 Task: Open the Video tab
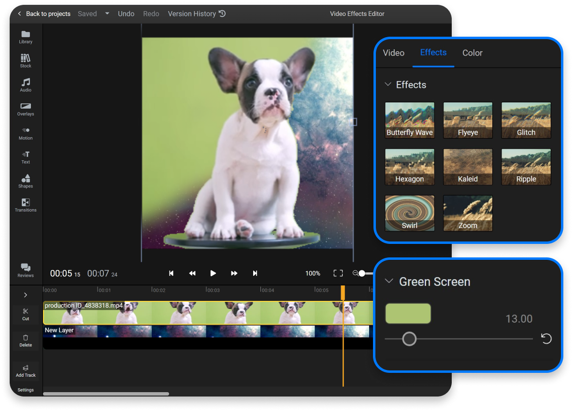[x=393, y=53]
